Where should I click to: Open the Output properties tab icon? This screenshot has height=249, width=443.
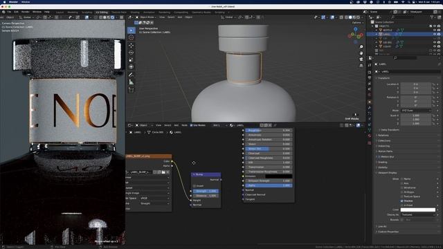tap(370, 78)
